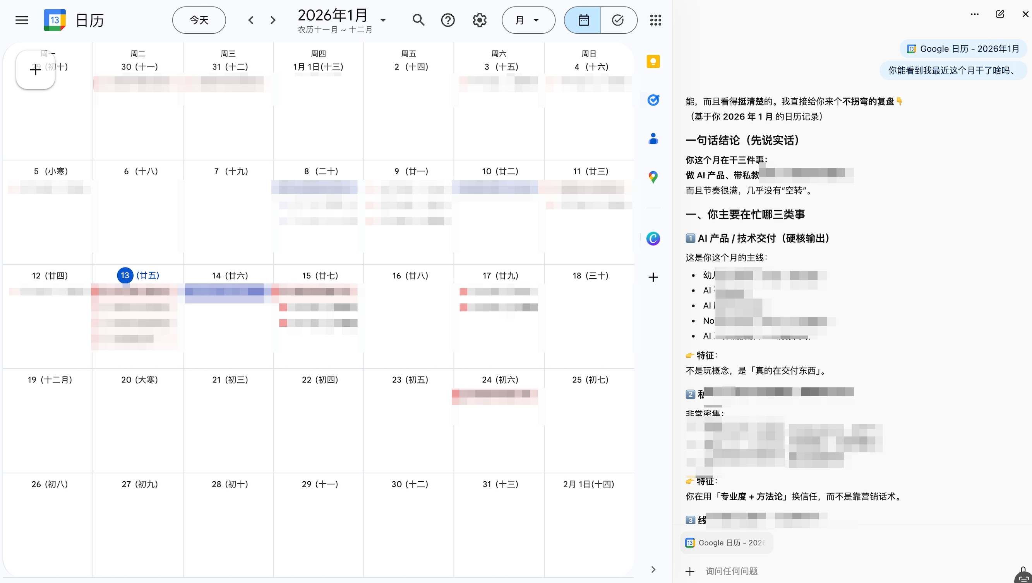The width and height of the screenshot is (1032, 583).
Task: Click the 今天 button
Action: click(199, 20)
